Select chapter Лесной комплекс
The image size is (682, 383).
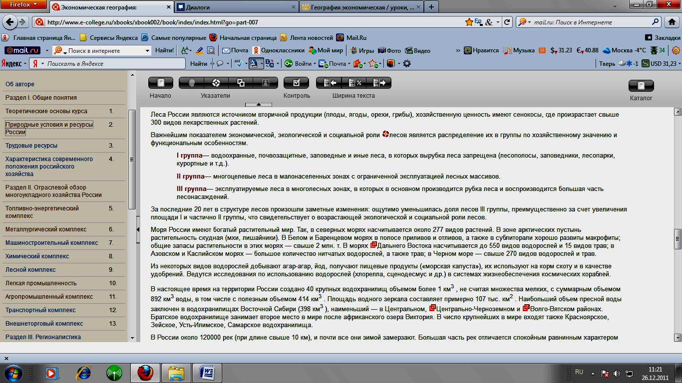pyautogui.click(x=30, y=270)
